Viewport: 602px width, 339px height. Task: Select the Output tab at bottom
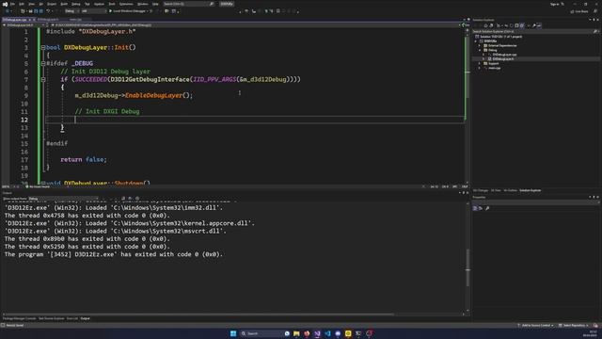pos(86,318)
